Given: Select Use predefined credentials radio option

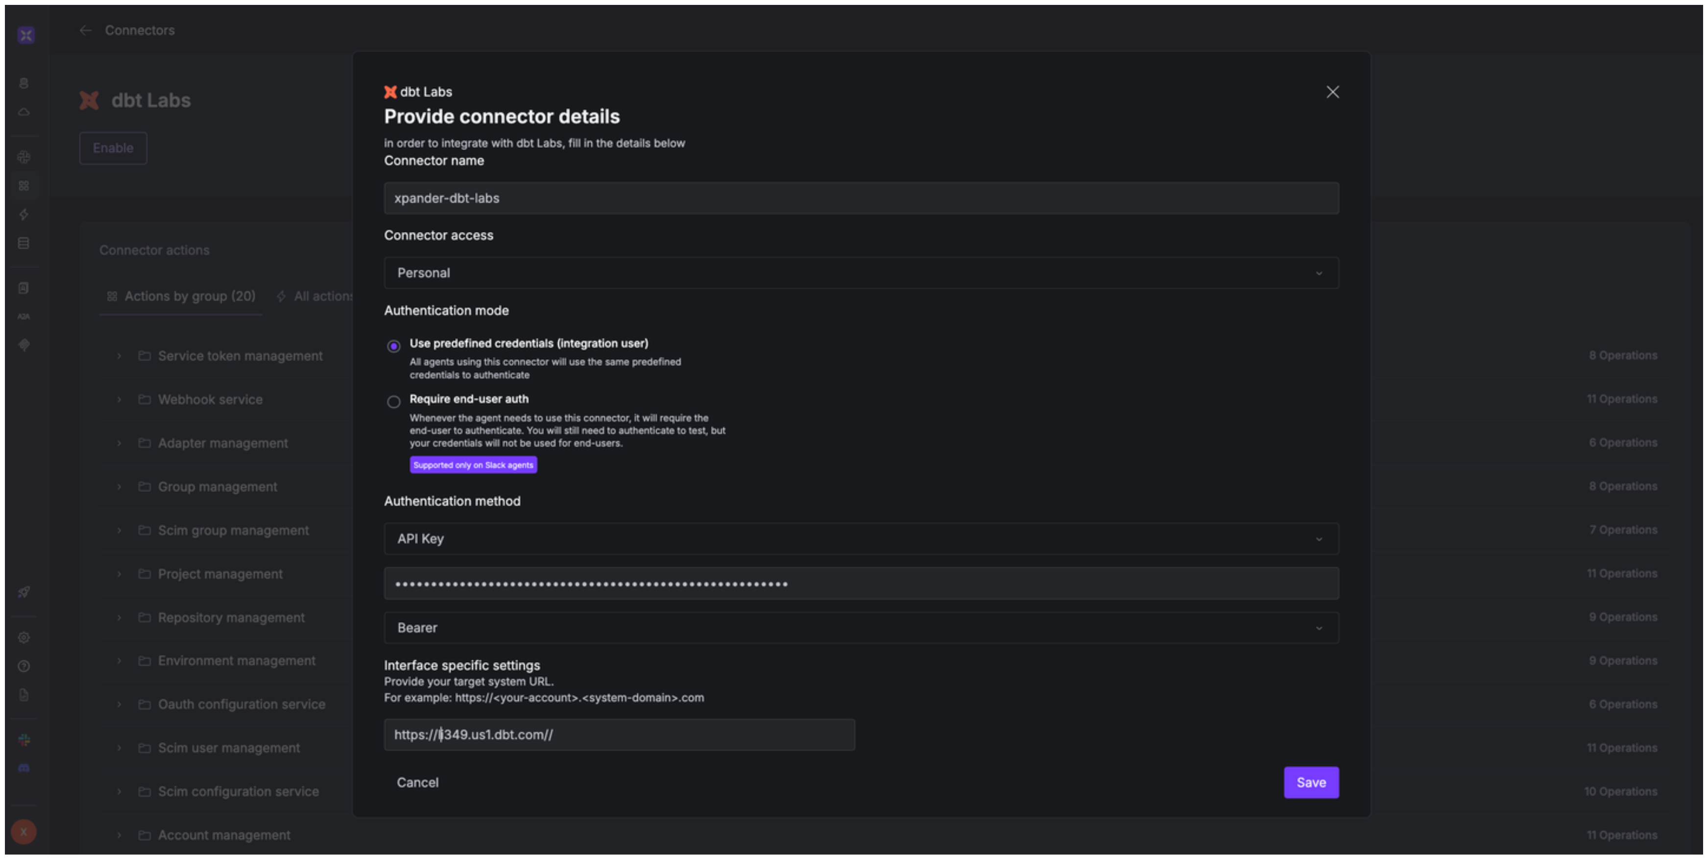Looking at the screenshot, I should click(394, 346).
